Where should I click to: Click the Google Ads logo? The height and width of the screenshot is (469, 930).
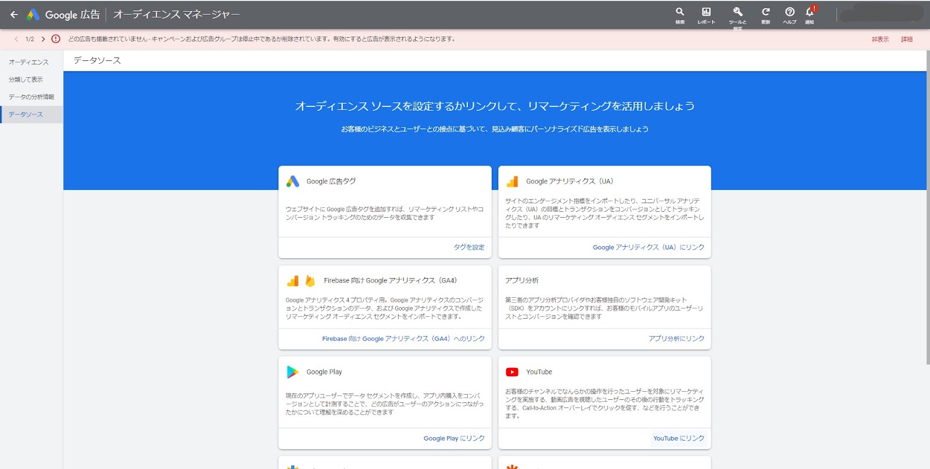tap(33, 15)
